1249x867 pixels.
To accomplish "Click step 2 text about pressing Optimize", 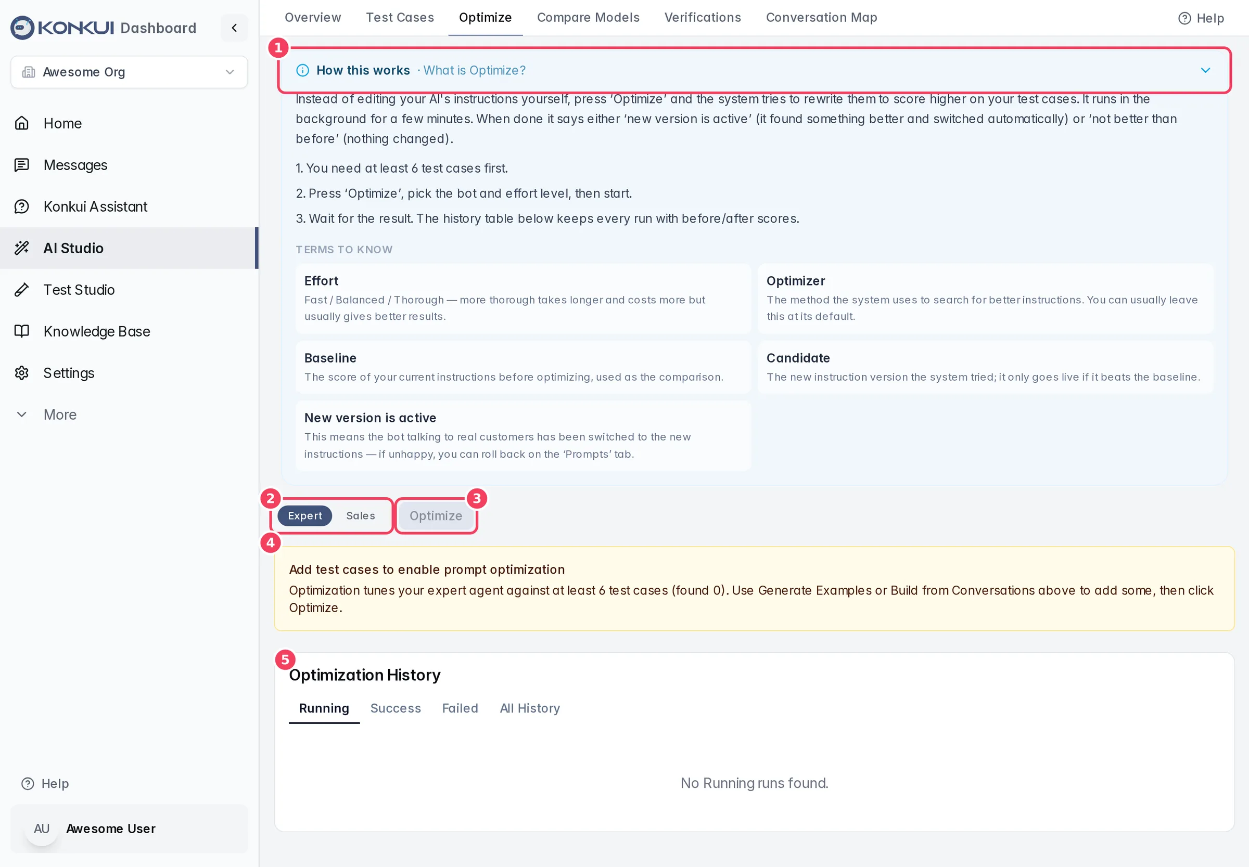I will [x=464, y=193].
